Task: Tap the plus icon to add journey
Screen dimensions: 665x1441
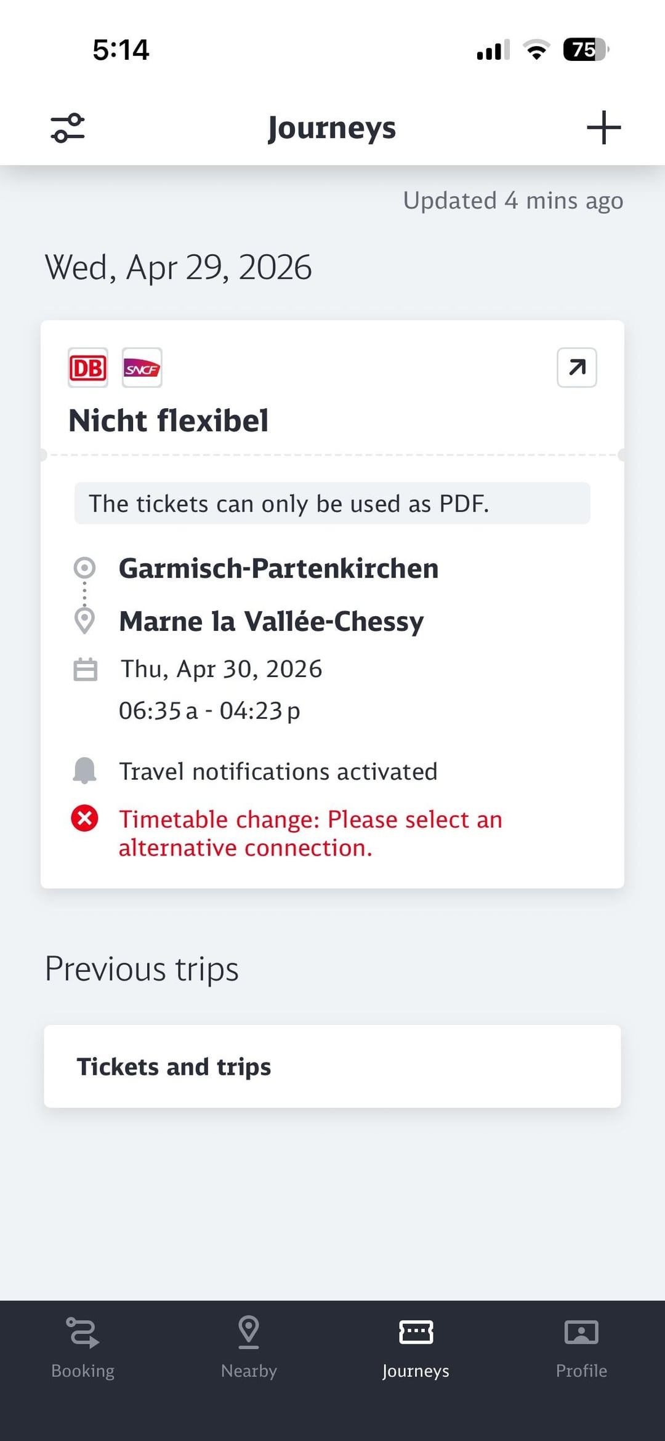Action: click(x=603, y=128)
